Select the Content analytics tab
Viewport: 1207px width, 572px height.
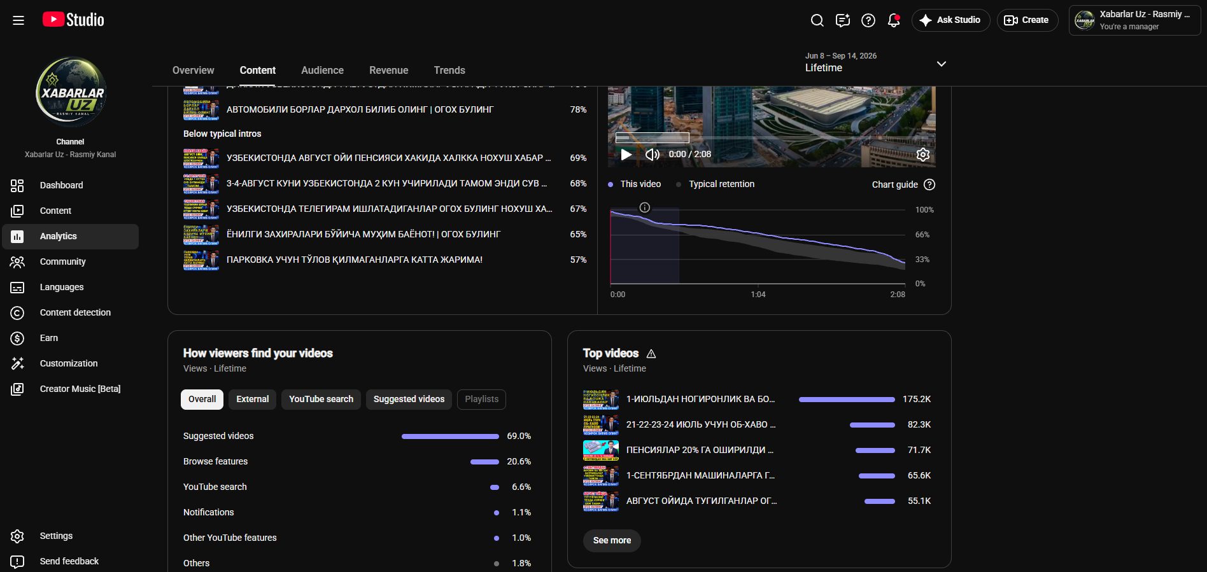pos(258,70)
